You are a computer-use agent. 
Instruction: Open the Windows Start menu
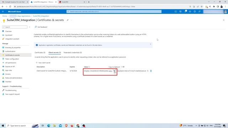3,126
